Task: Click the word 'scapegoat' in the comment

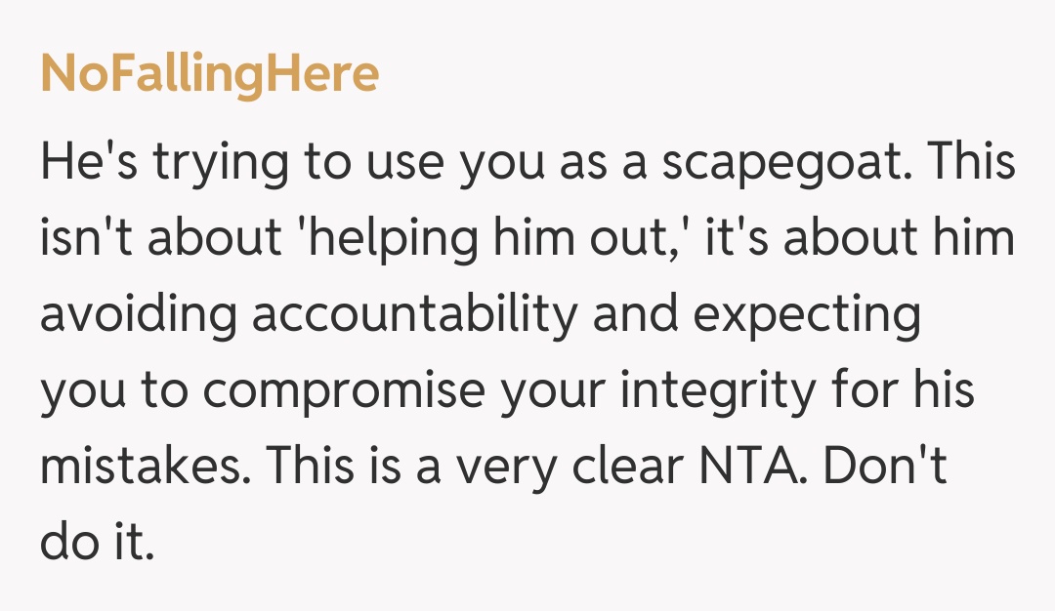Action: click(790, 164)
